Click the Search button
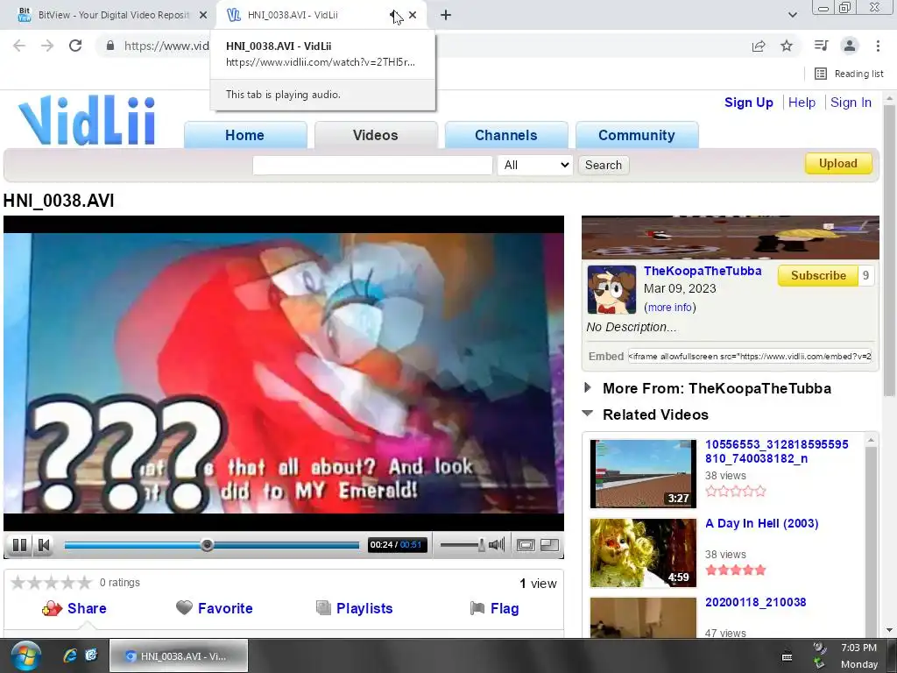897x673 pixels. (x=604, y=165)
